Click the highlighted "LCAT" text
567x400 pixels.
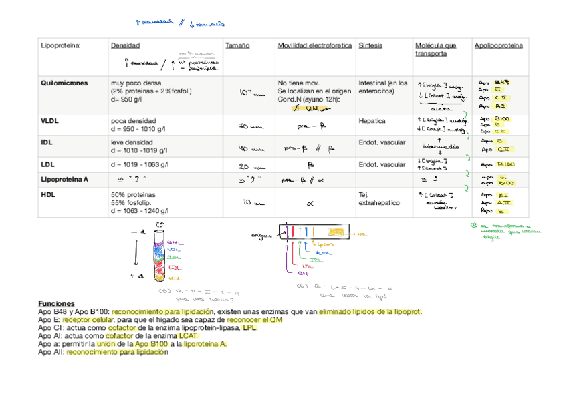pyautogui.click(x=187, y=335)
